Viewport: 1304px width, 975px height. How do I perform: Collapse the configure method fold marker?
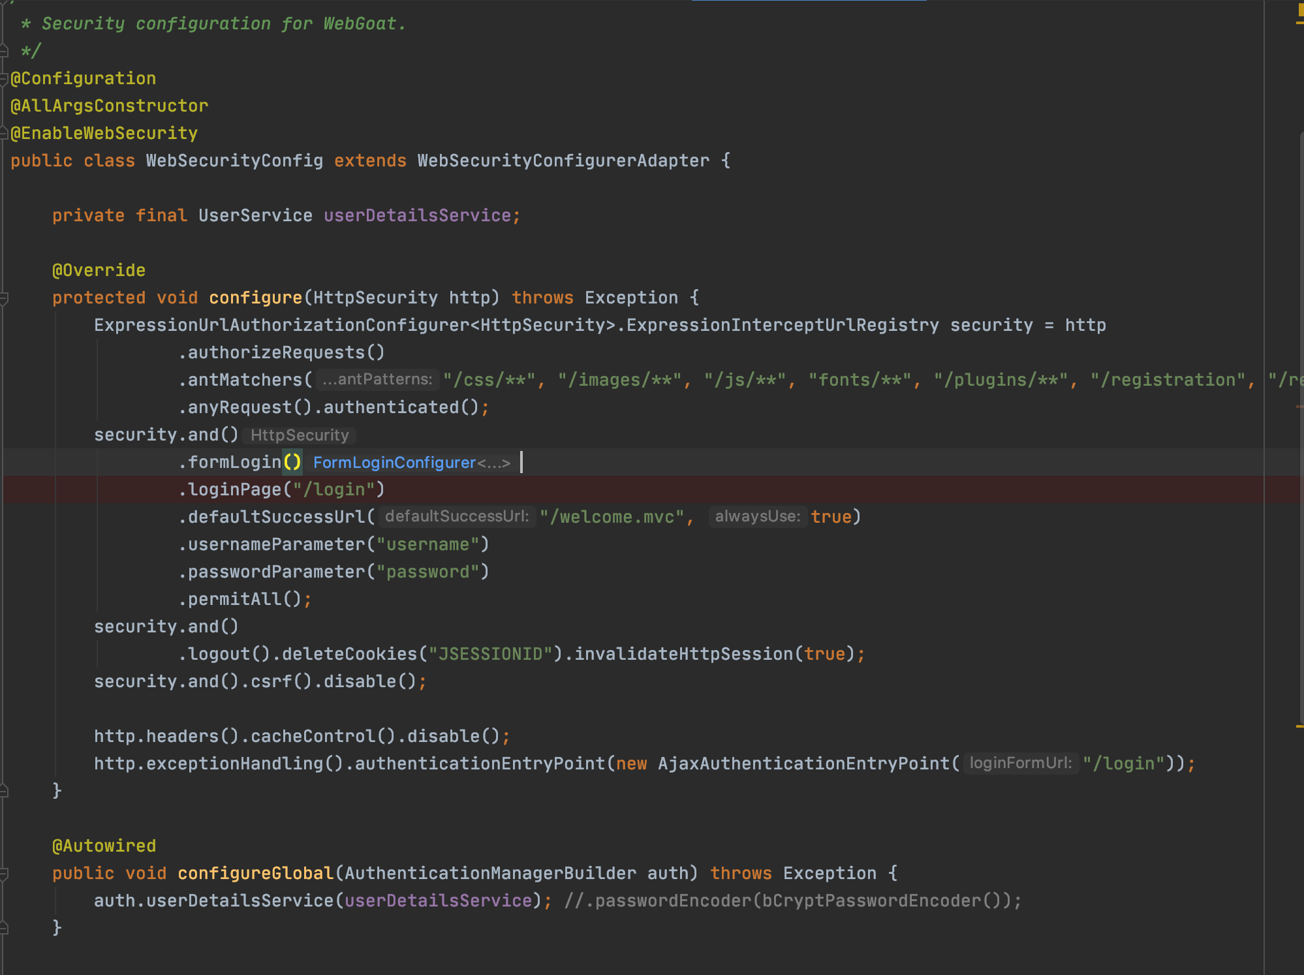4,298
